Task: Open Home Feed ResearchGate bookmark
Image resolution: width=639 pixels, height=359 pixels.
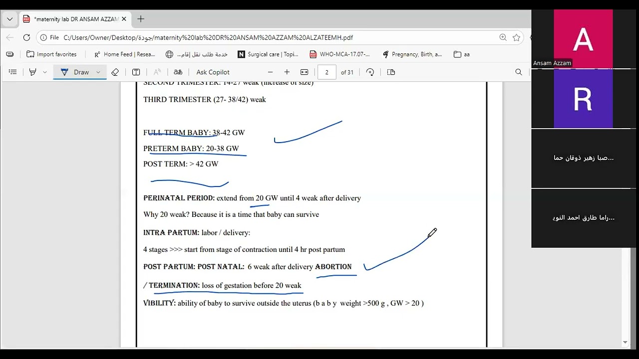Action: [125, 54]
